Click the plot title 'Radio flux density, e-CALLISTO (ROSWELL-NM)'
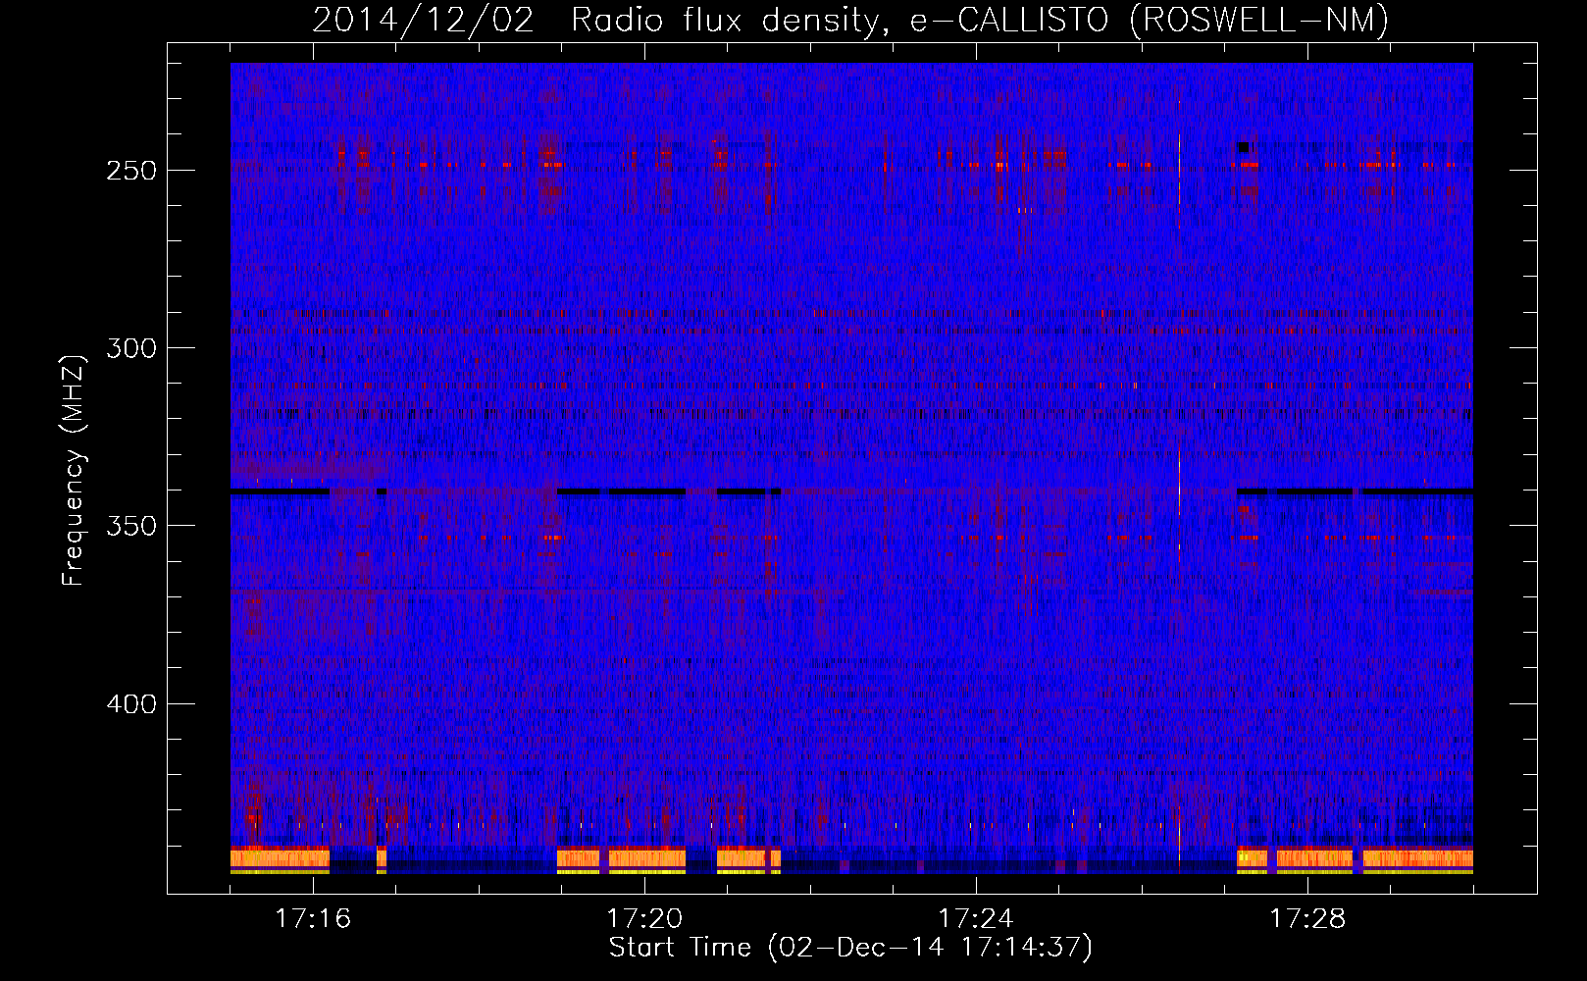The width and height of the screenshot is (1587, 981). click(x=980, y=20)
